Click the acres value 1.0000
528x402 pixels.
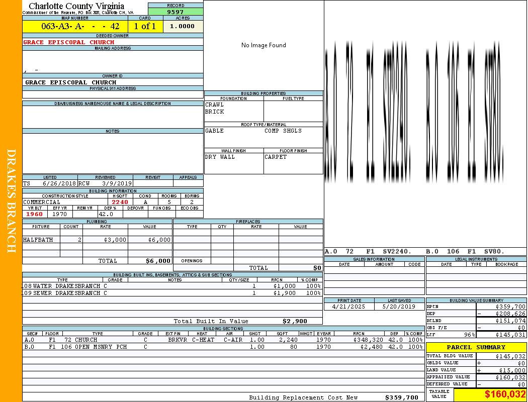(182, 26)
